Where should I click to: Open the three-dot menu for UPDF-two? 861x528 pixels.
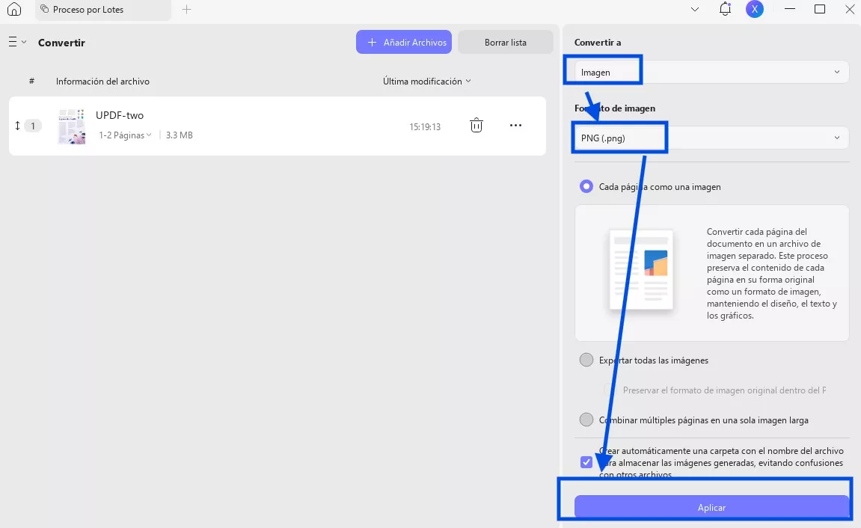[x=515, y=125]
